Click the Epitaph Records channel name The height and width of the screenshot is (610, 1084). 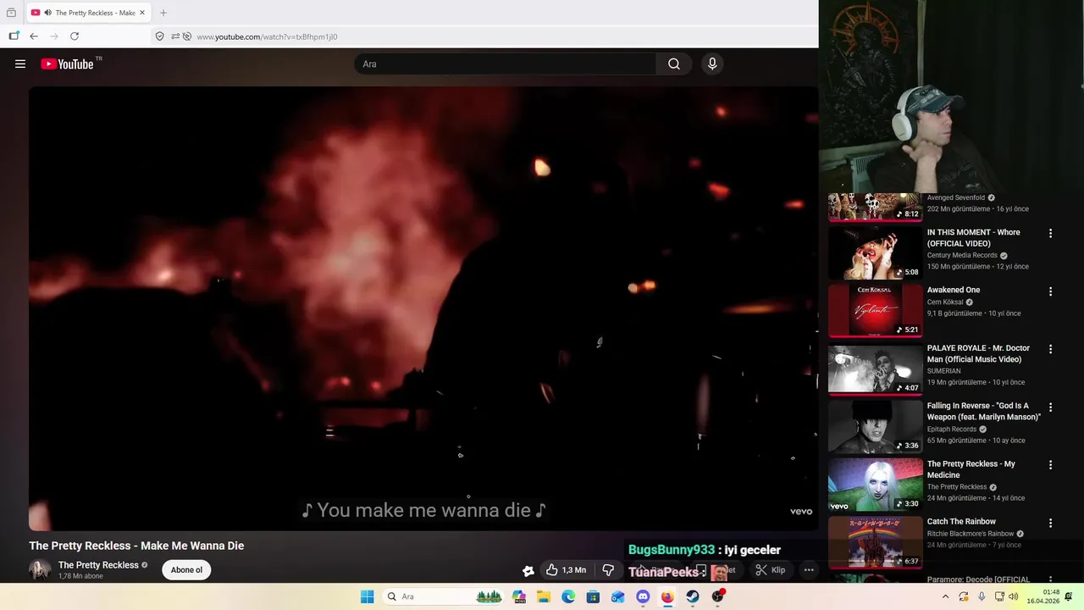click(x=952, y=429)
